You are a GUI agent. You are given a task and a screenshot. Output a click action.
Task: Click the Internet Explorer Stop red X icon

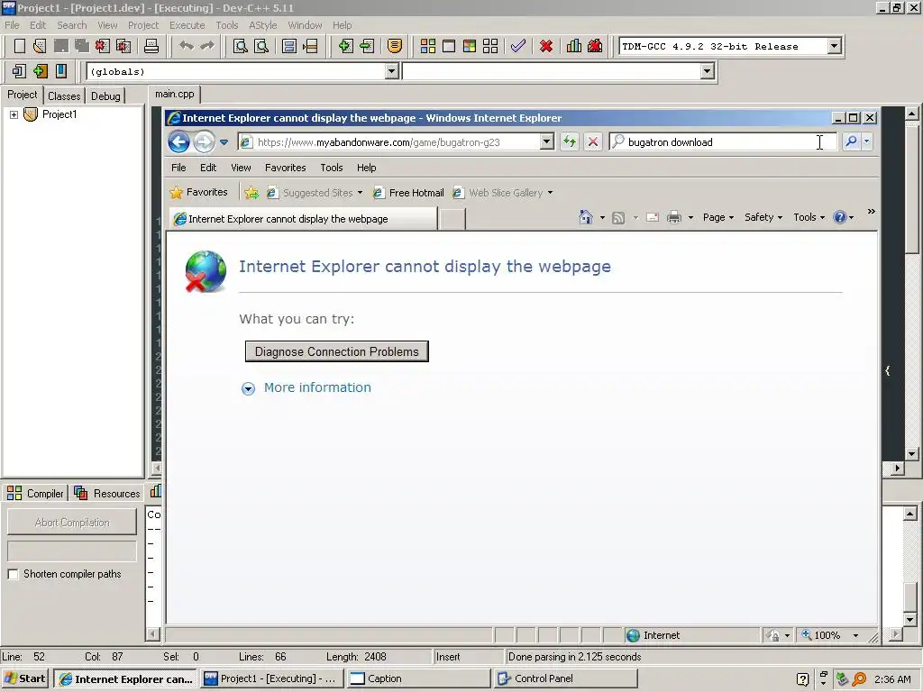pos(593,141)
